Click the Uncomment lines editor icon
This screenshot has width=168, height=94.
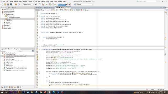[88, 10]
